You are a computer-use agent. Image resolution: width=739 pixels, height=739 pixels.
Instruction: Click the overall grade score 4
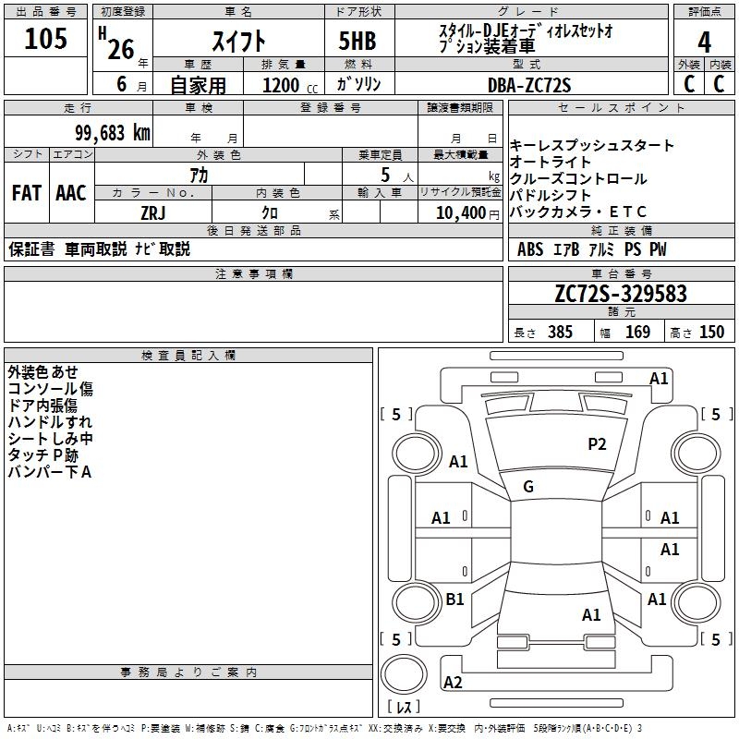pyautogui.click(x=704, y=42)
